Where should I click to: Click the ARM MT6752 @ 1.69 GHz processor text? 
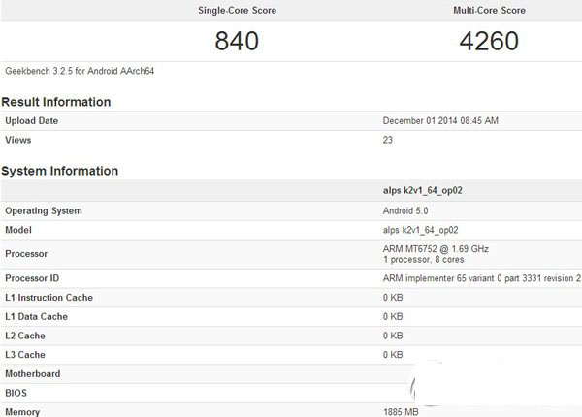[436, 249]
